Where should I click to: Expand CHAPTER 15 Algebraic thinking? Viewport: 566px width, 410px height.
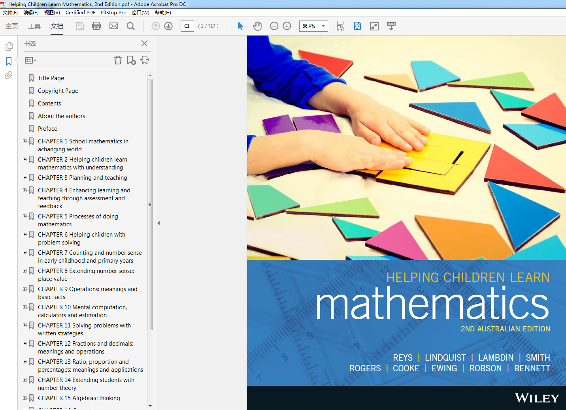(25, 398)
